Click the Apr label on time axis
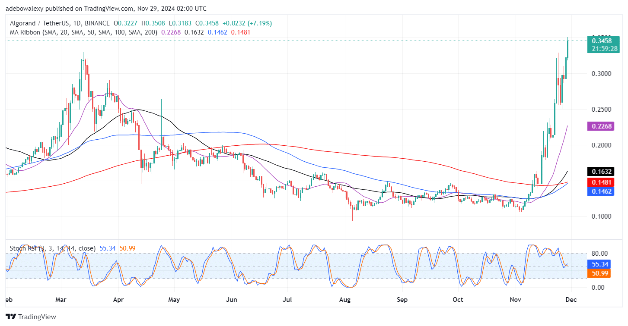This screenshot has width=628, height=326. coord(118,299)
